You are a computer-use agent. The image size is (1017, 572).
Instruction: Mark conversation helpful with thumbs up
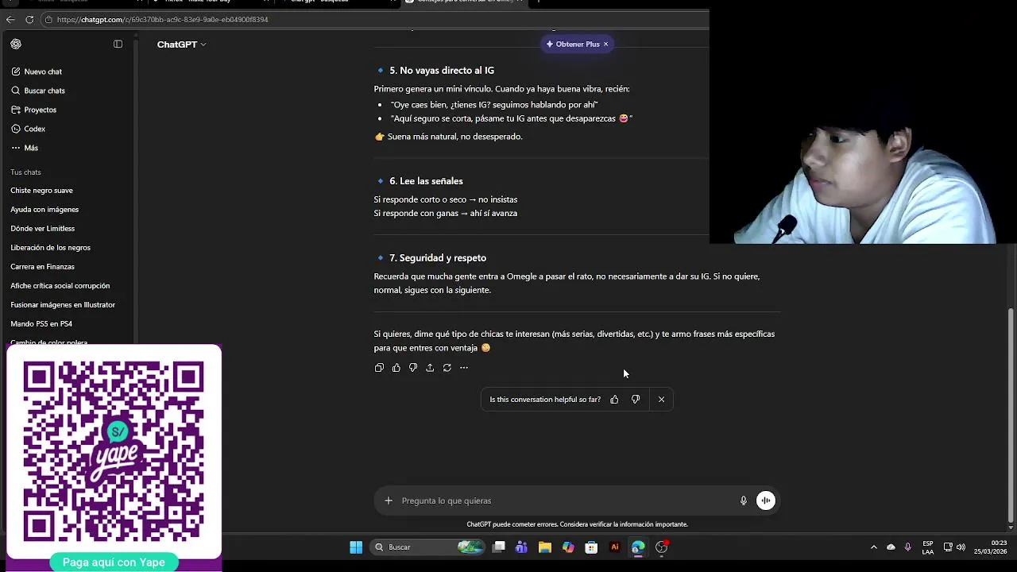pos(614,400)
